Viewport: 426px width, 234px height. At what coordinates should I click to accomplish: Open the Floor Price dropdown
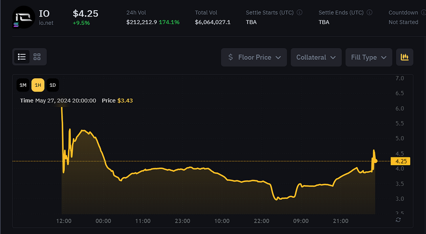tap(254, 57)
